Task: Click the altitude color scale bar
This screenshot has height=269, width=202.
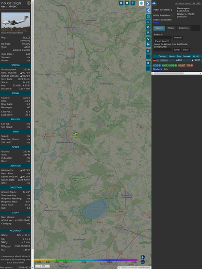Action: point(85,260)
